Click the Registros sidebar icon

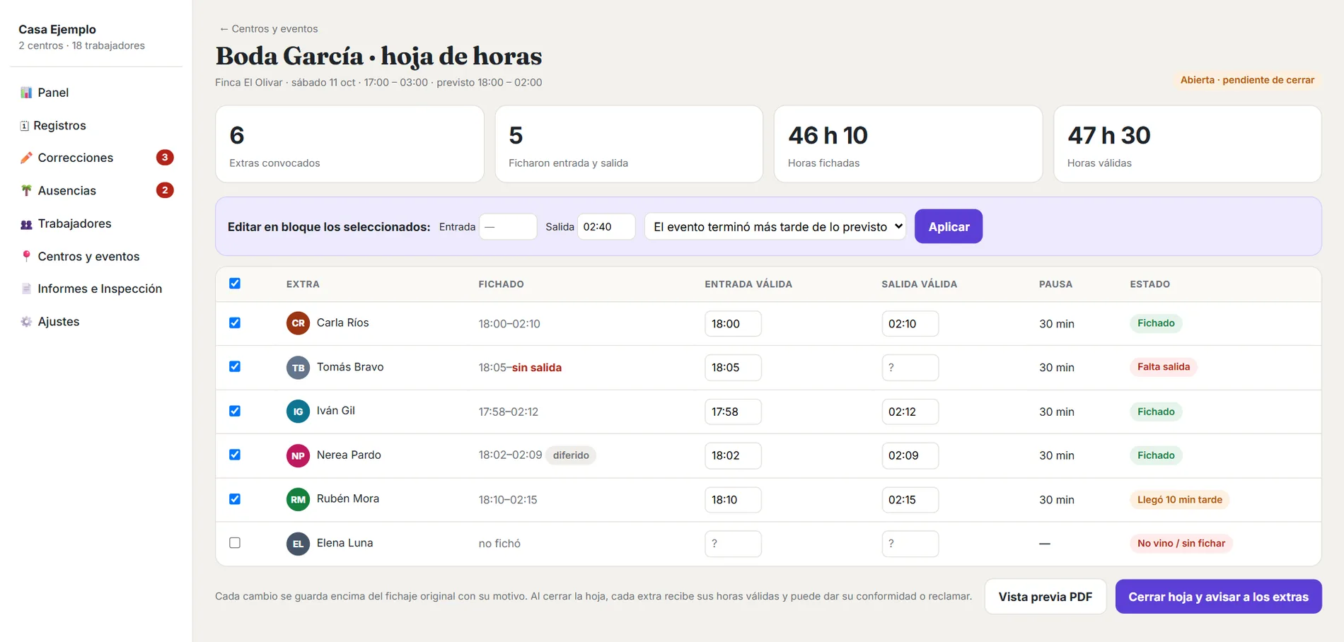24,126
